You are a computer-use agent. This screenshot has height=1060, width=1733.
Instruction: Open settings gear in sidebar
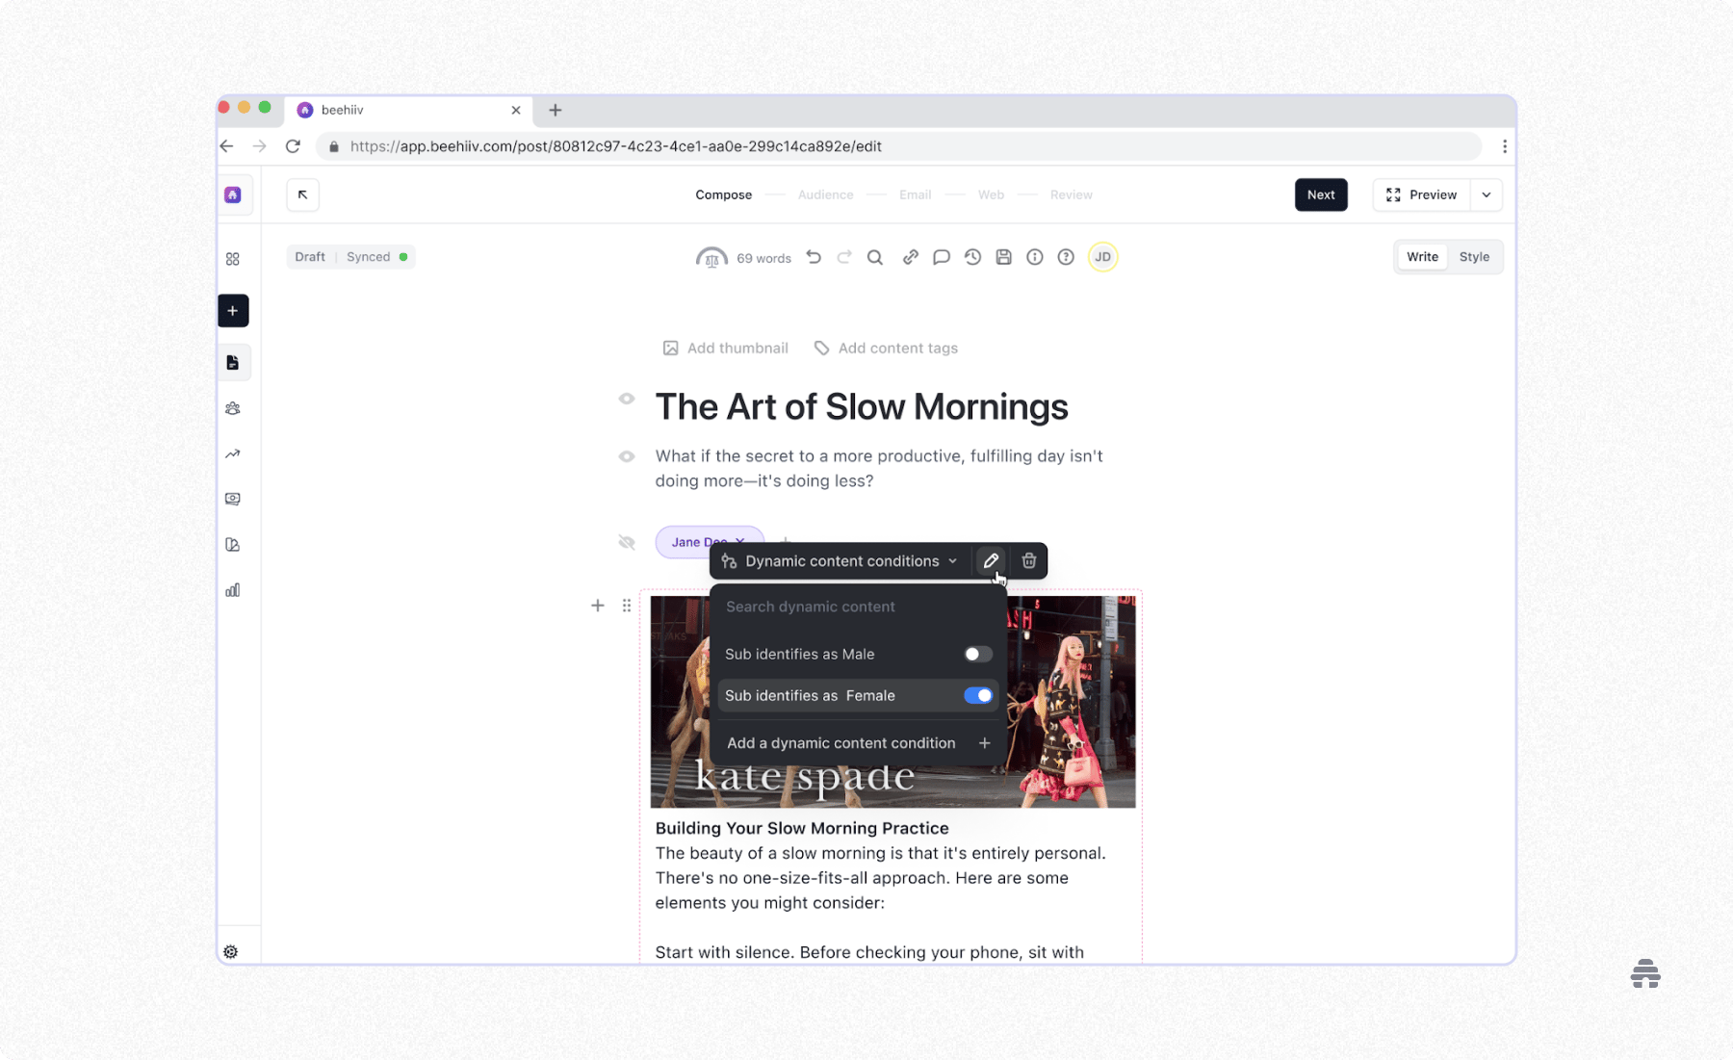click(231, 952)
